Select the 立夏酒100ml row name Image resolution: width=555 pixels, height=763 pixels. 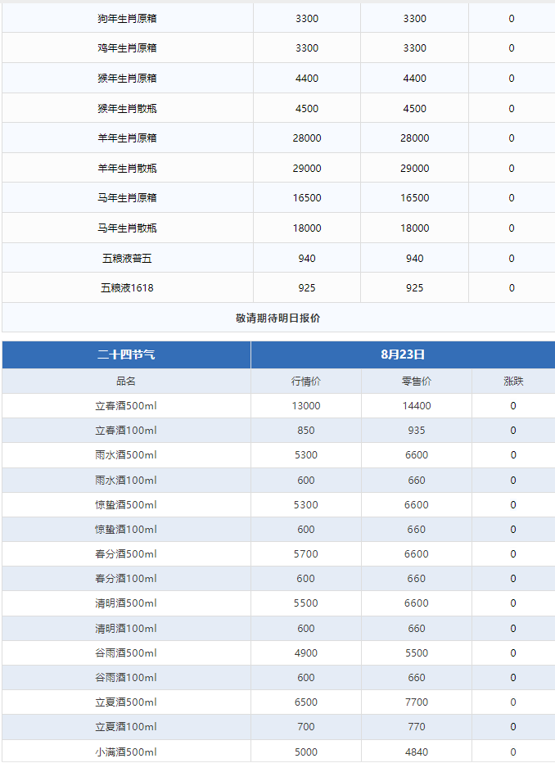pyautogui.click(x=126, y=727)
